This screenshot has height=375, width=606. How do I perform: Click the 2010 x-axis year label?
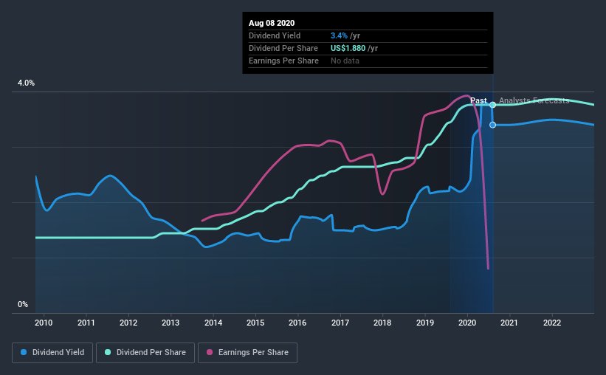[x=44, y=323]
